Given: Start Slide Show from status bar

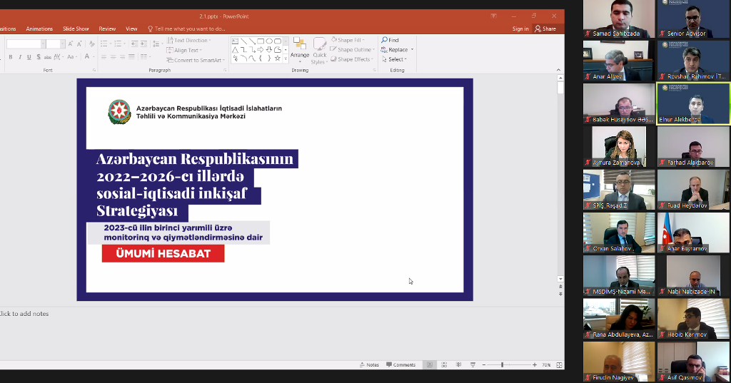Looking at the screenshot, I should pyautogui.click(x=473, y=364).
